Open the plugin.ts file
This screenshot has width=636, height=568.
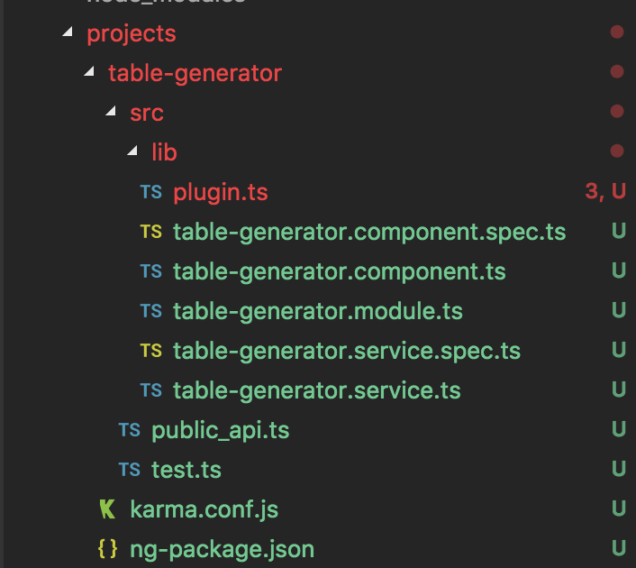(x=220, y=192)
